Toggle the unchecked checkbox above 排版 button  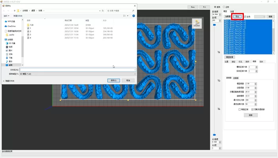pos(239,109)
